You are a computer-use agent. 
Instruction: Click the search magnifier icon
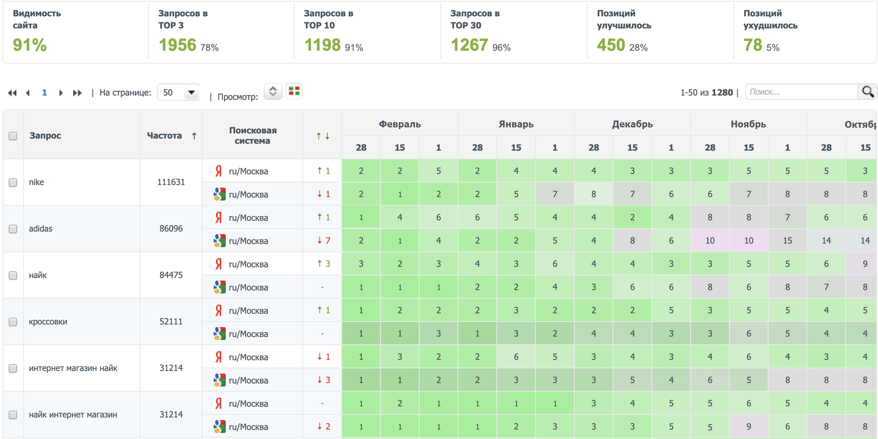[x=867, y=92]
